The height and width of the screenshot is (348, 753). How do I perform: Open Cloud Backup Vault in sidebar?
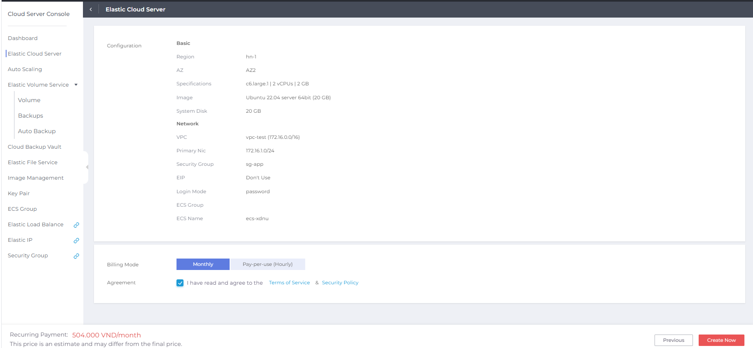pyautogui.click(x=35, y=147)
